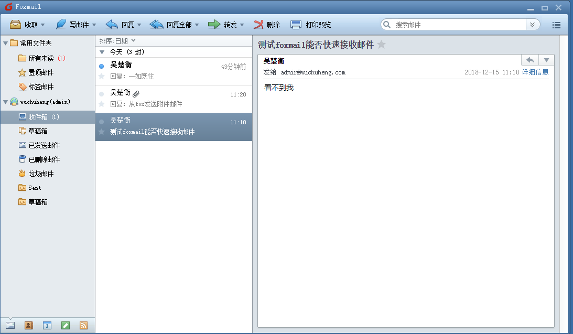Viewport: 573px width, 334px height.
Task: Click sender name 吴楚衡 in message header
Action: [x=274, y=61]
